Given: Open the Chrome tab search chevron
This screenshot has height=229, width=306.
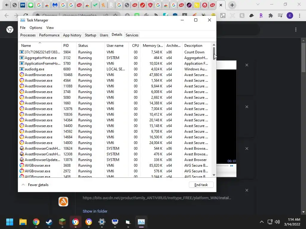Looking at the screenshot, I should pyautogui.click(x=258, y=4).
